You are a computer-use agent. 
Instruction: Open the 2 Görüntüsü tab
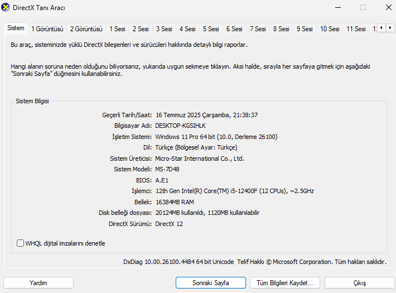coord(86,29)
